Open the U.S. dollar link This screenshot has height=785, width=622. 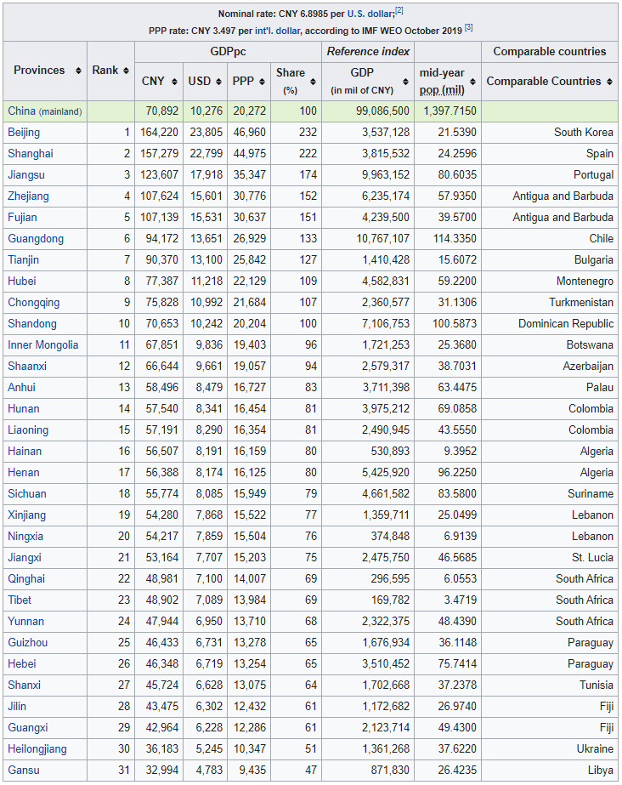coord(370,14)
